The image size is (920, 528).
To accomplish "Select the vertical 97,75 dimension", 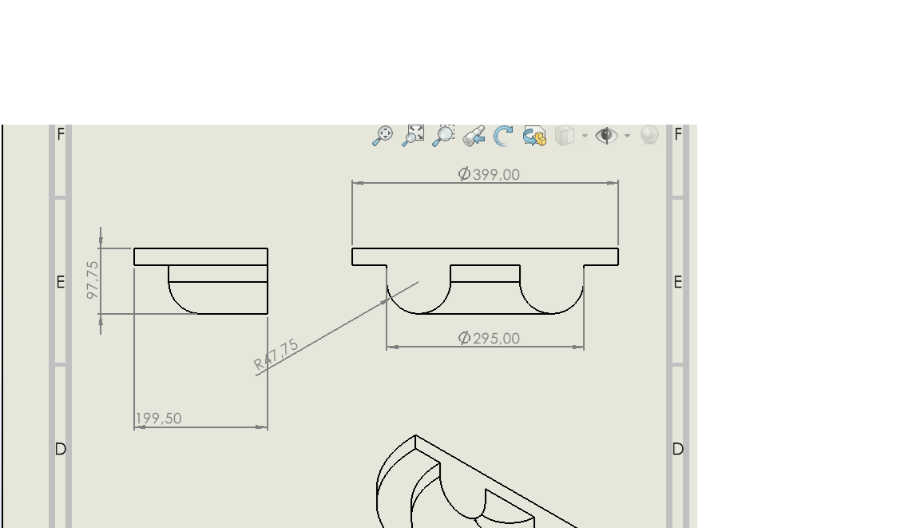I will 93,280.
